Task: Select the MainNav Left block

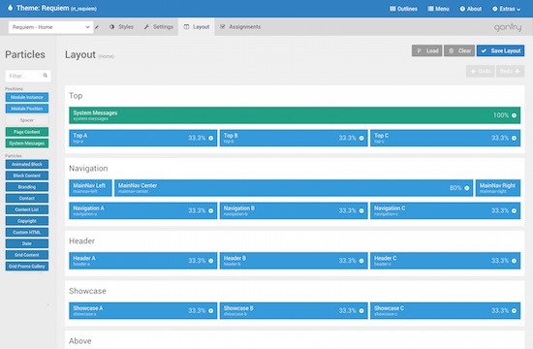Action: coord(90,188)
